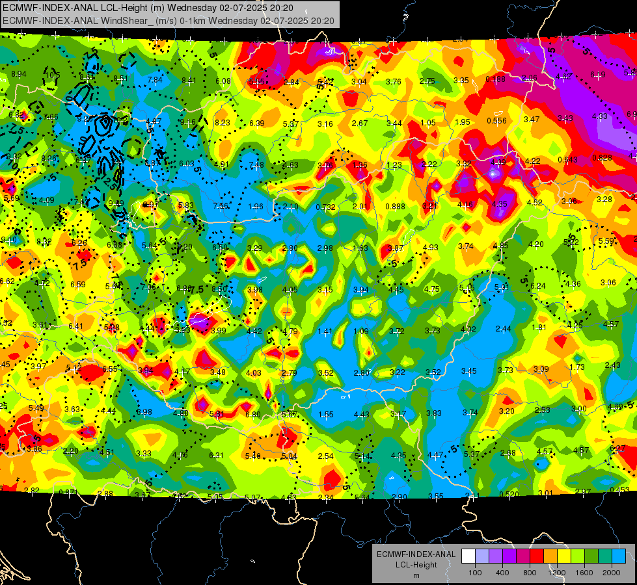Click the wind shear value '1.96'

click(256, 207)
